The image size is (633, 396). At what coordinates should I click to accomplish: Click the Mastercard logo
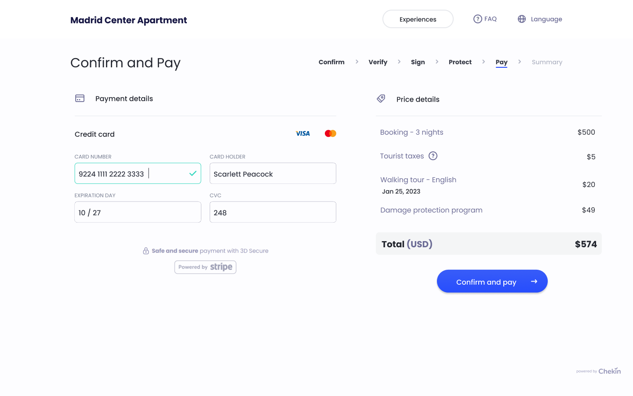click(x=331, y=133)
